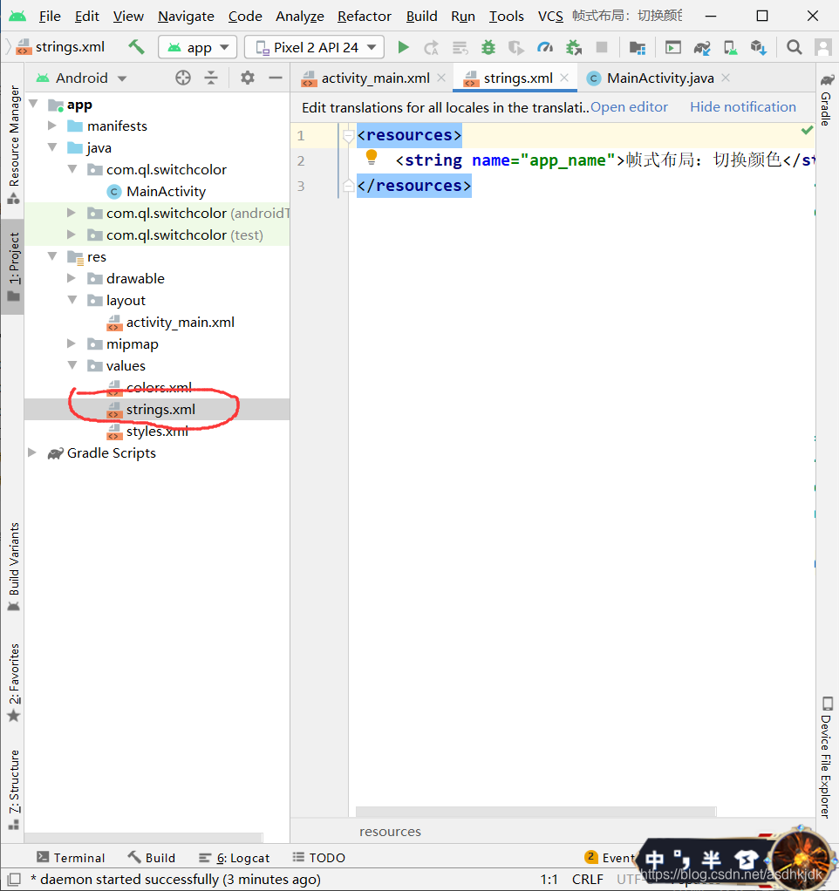
Task: Click the resources breadcrumb below editor
Action: pos(390,832)
